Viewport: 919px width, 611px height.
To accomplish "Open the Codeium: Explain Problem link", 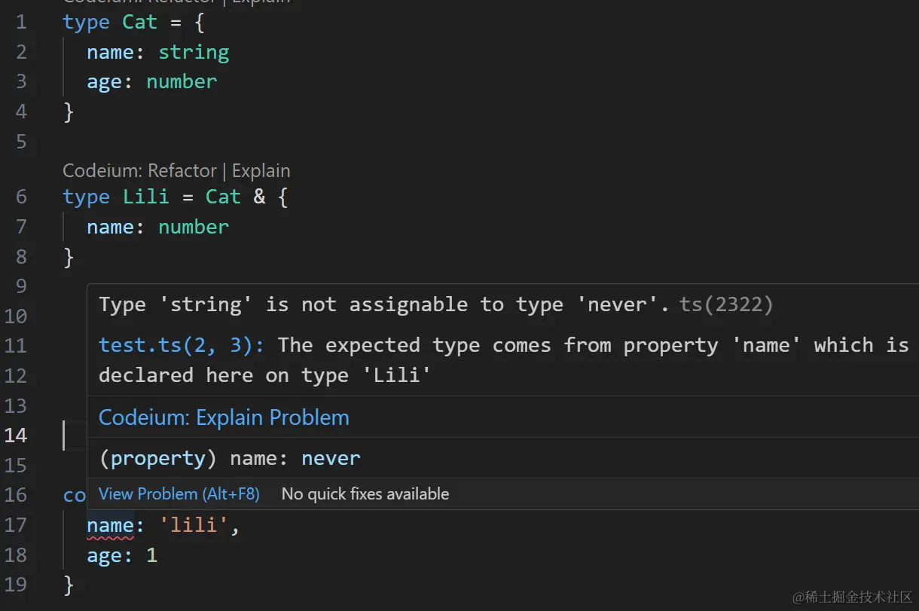I will click(224, 417).
